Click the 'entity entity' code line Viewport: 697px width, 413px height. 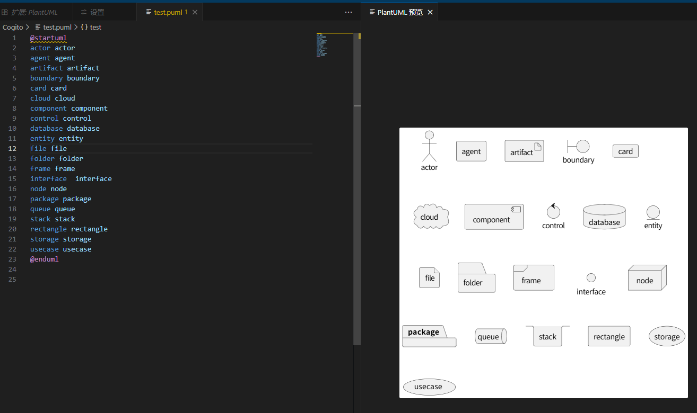(57, 138)
